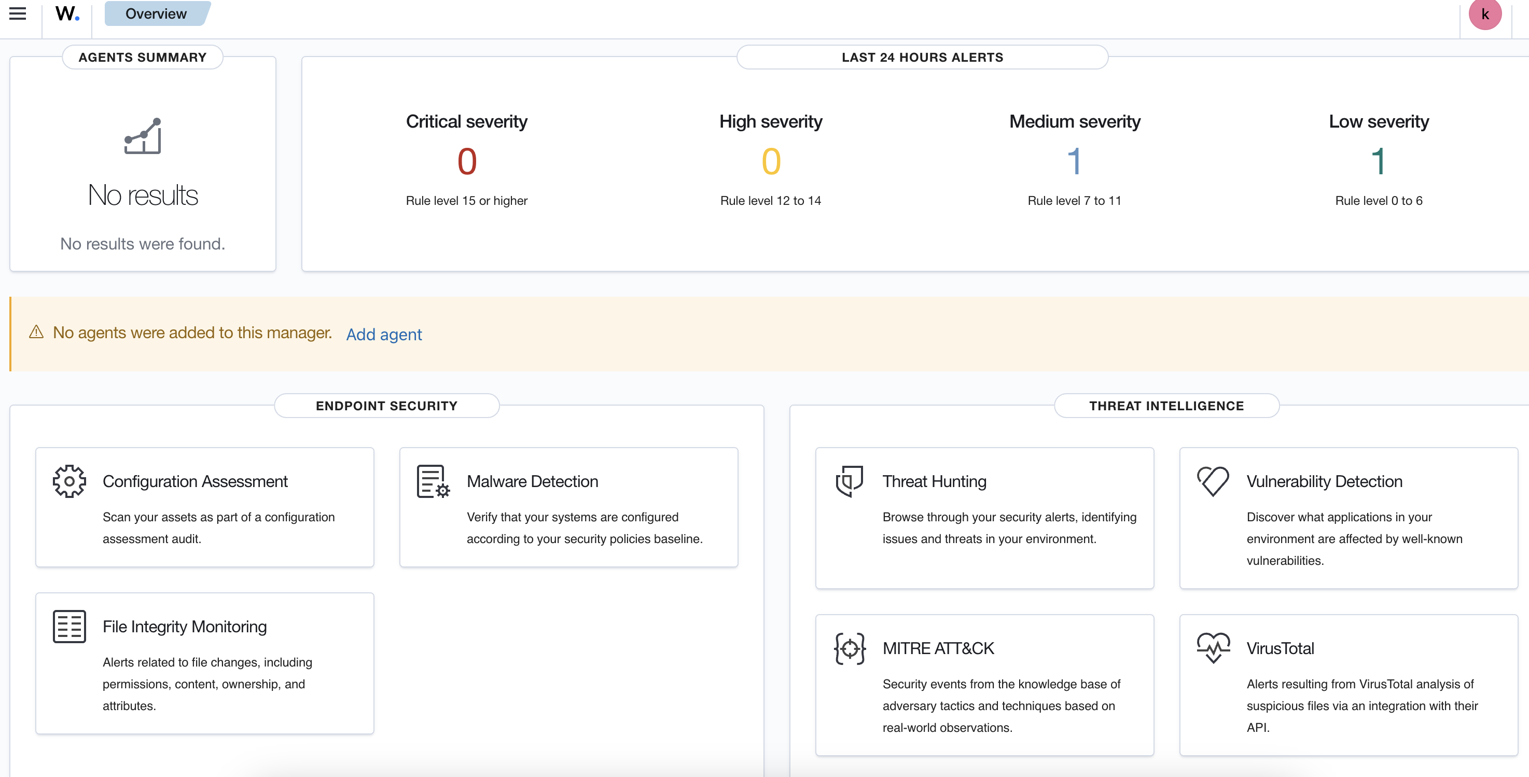
Task: Open the Medium severity alert count
Action: point(1074,161)
